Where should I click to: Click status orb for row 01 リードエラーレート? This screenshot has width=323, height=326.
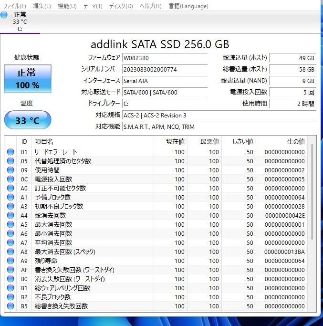(x=10, y=152)
